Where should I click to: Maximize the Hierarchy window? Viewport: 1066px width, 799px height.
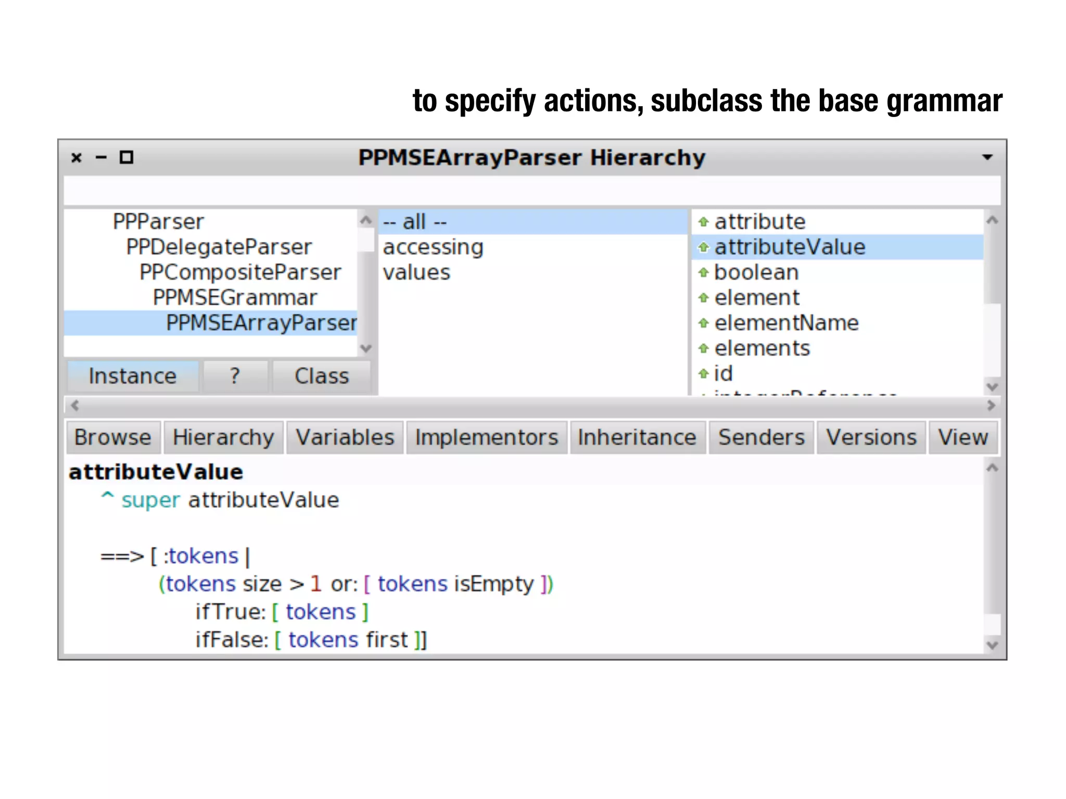coord(126,157)
